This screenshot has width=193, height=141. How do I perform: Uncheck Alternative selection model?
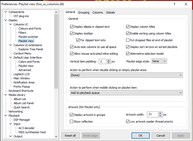pyautogui.click(x=128, y=54)
